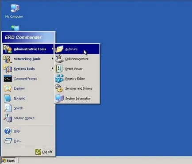Click the Explorer magnifier folder icon

(x=8, y=88)
